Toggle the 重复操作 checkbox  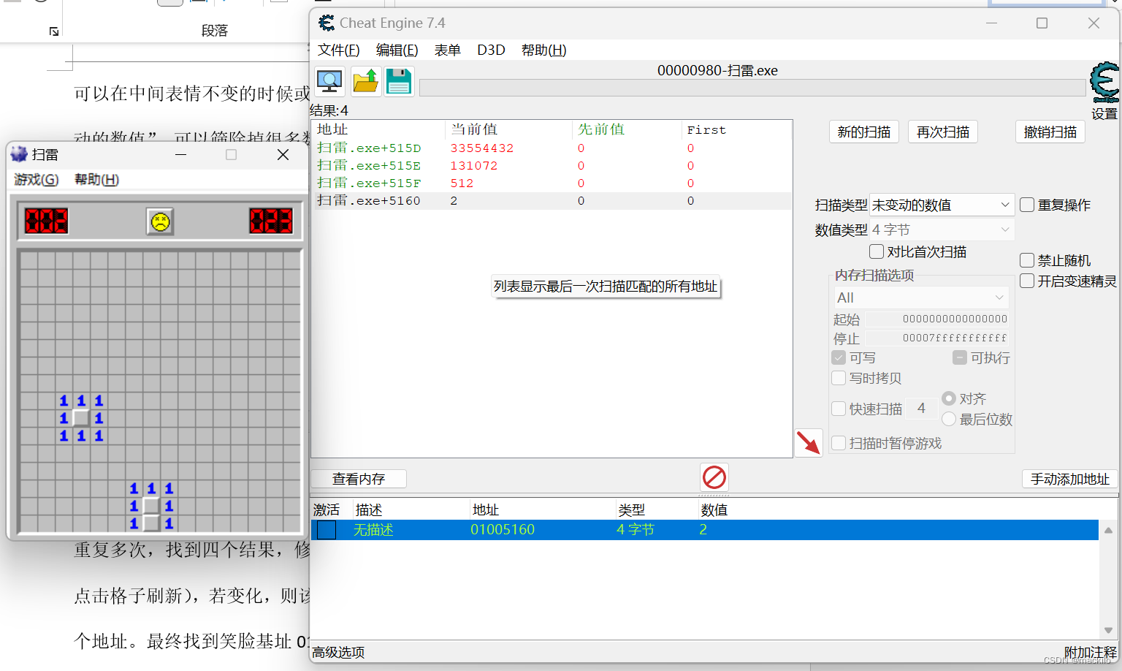click(1027, 205)
